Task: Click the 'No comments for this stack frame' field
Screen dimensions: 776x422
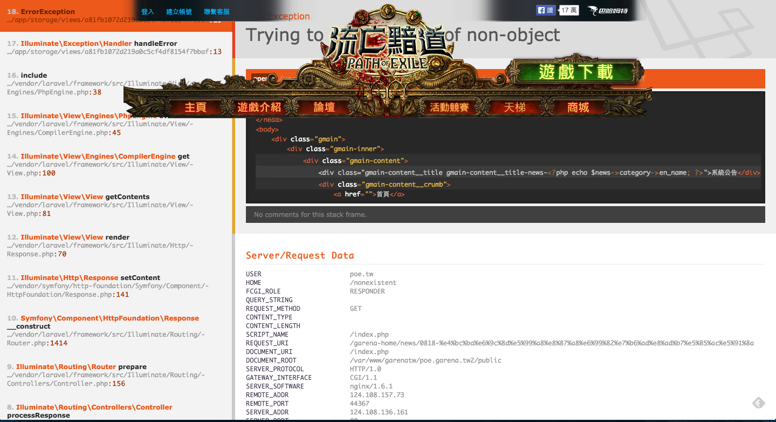Action: coord(505,214)
